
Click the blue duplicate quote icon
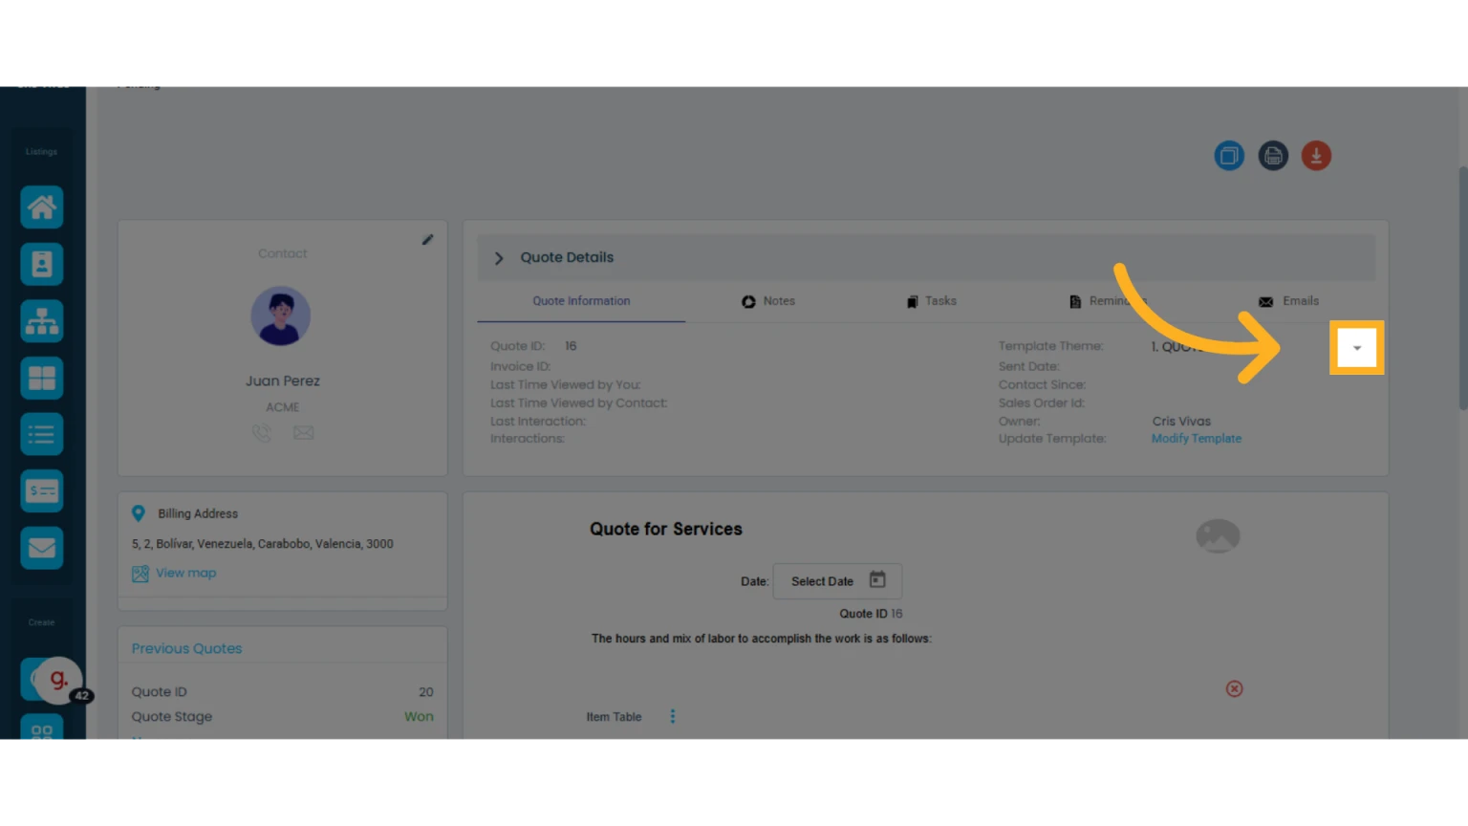tap(1229, 155)
